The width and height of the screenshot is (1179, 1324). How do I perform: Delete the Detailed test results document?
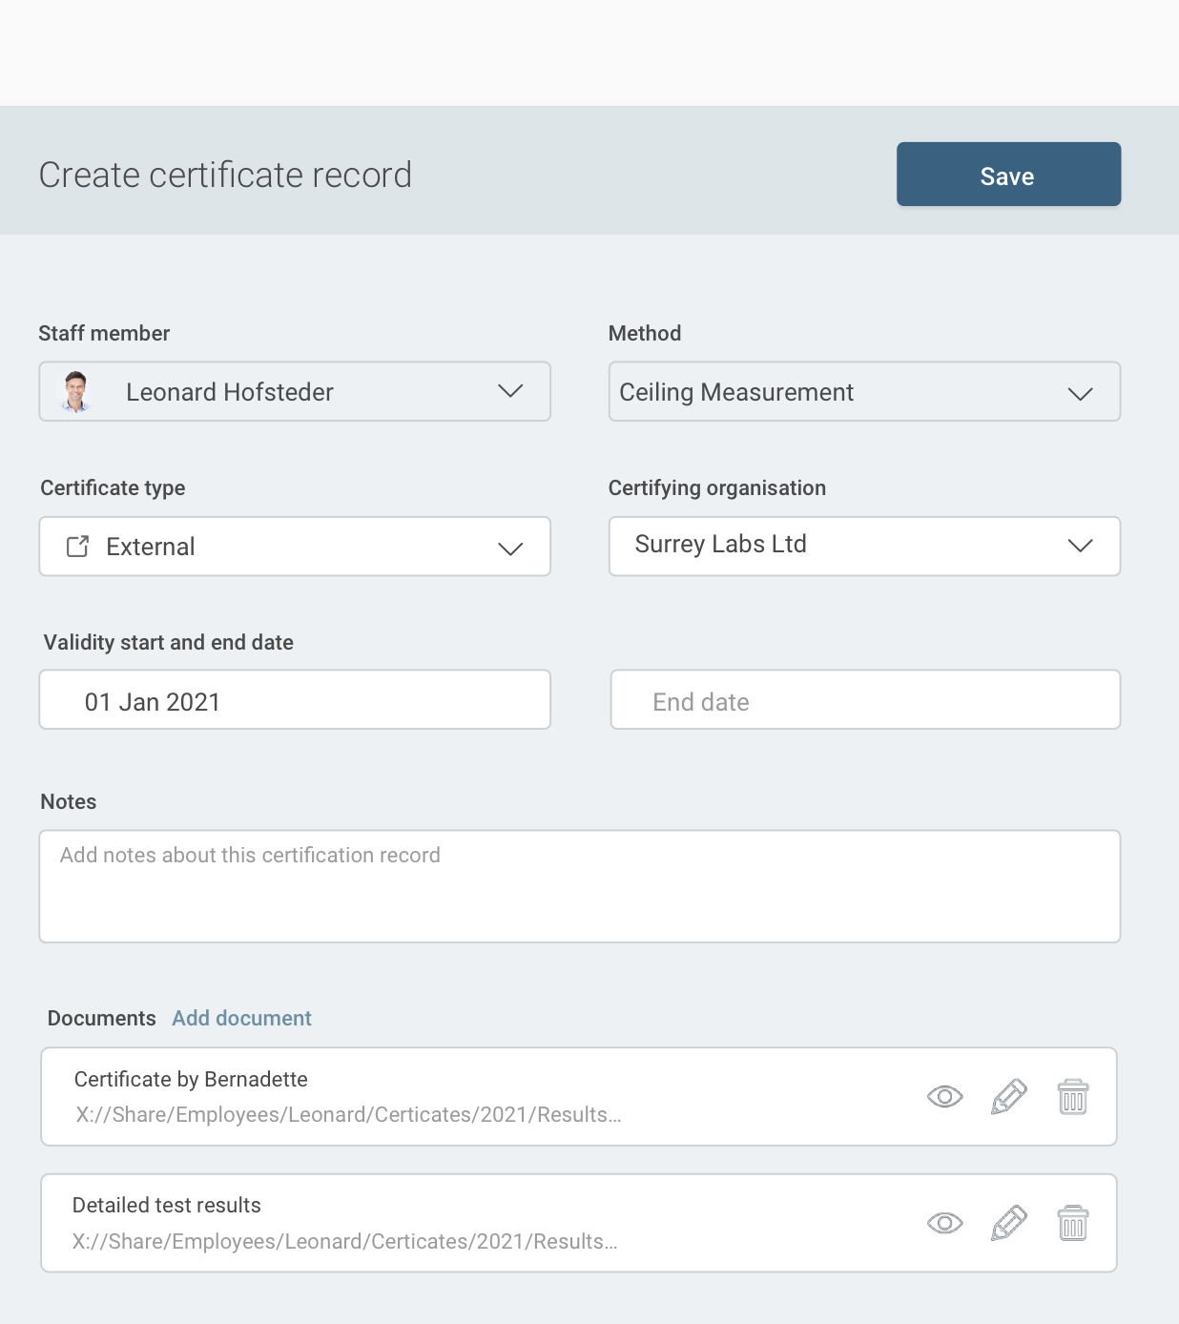pos(1073,1223)
